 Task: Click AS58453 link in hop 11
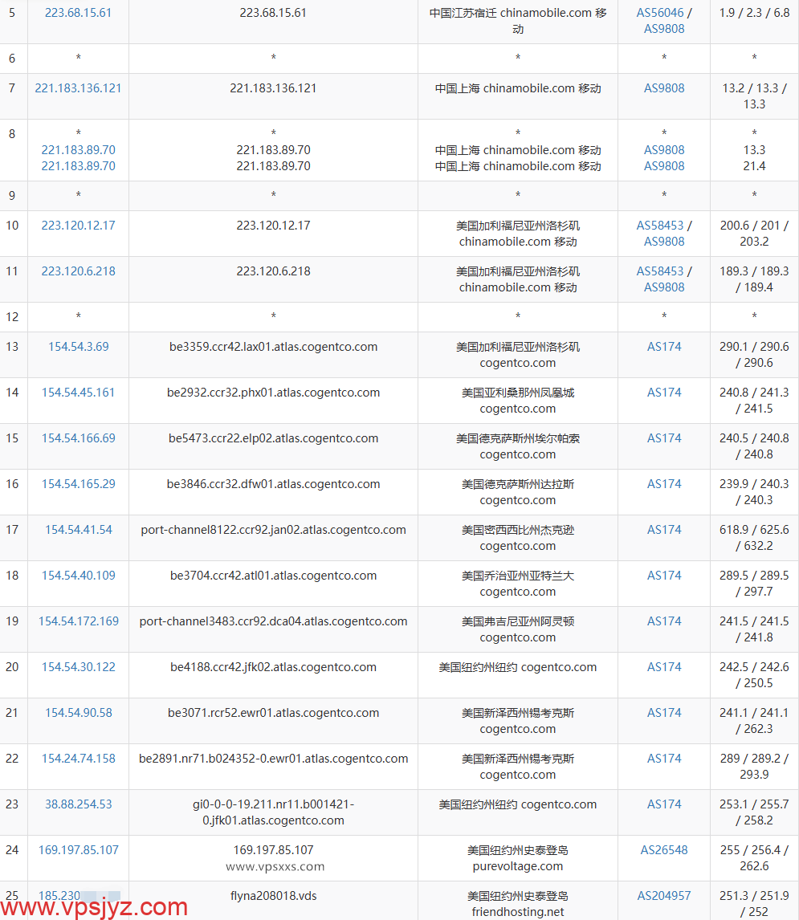tap(660, 271)
